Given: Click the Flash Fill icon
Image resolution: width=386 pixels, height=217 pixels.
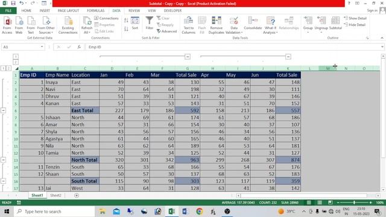Looking at the screenshot, I should 202,25.
